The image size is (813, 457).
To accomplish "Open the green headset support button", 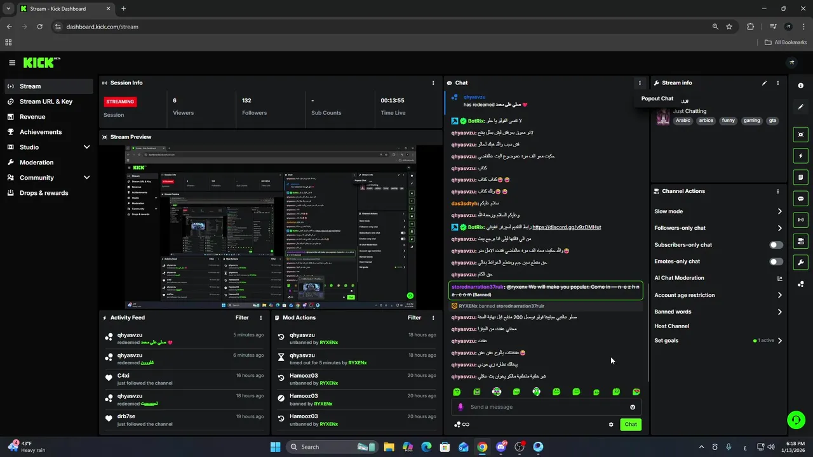I will (795, 420).
